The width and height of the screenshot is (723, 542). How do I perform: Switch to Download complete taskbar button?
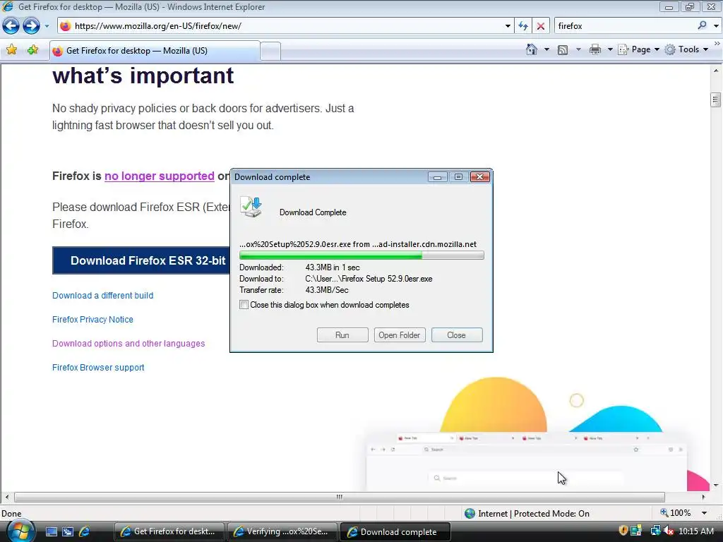tap(395, 531)
